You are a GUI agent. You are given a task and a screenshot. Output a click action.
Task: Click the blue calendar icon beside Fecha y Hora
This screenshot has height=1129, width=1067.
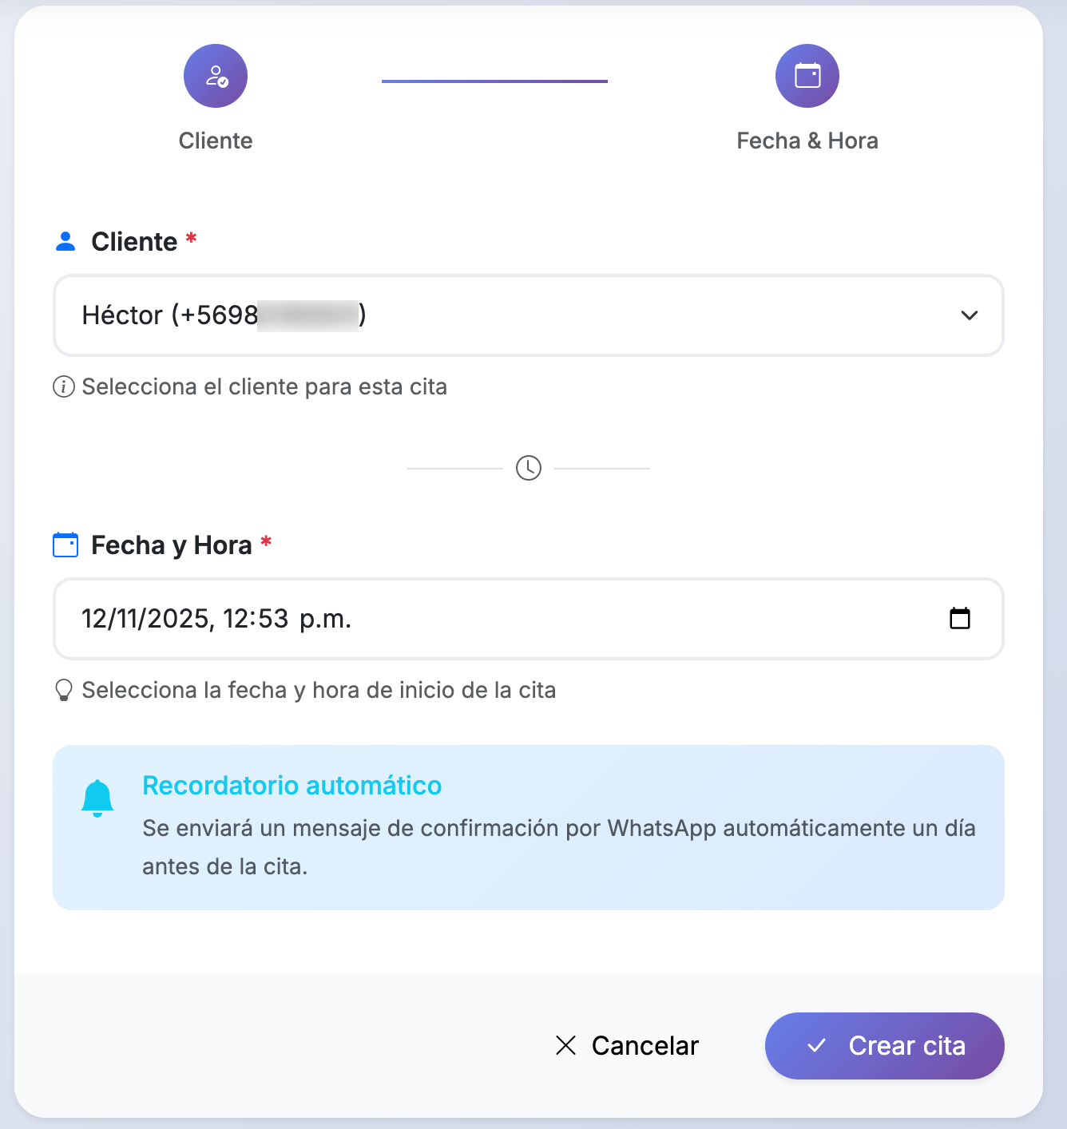[x=65, y=545]
